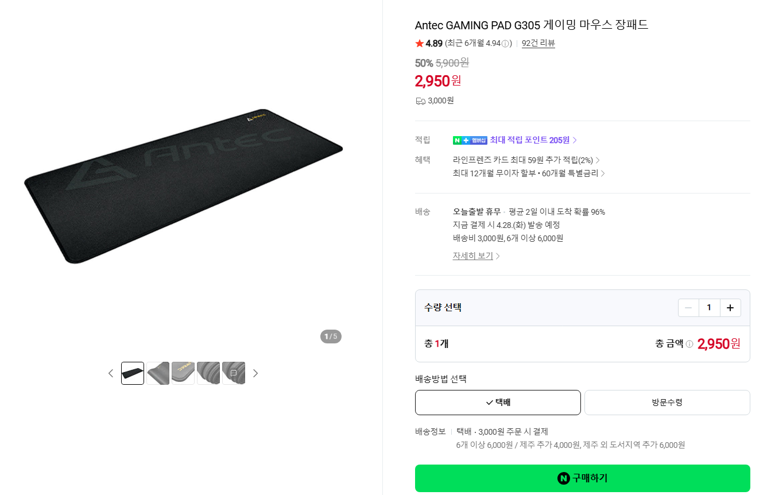Open the review speech-bubble thumbnail icon
Viewport: 771px width, 495px height.
coord(234,373)
